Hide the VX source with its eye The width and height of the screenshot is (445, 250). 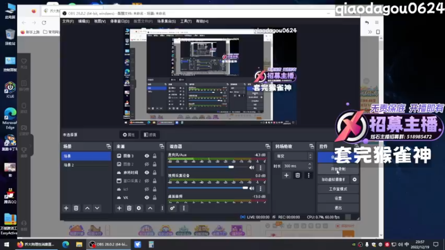(x=147, y=198)
